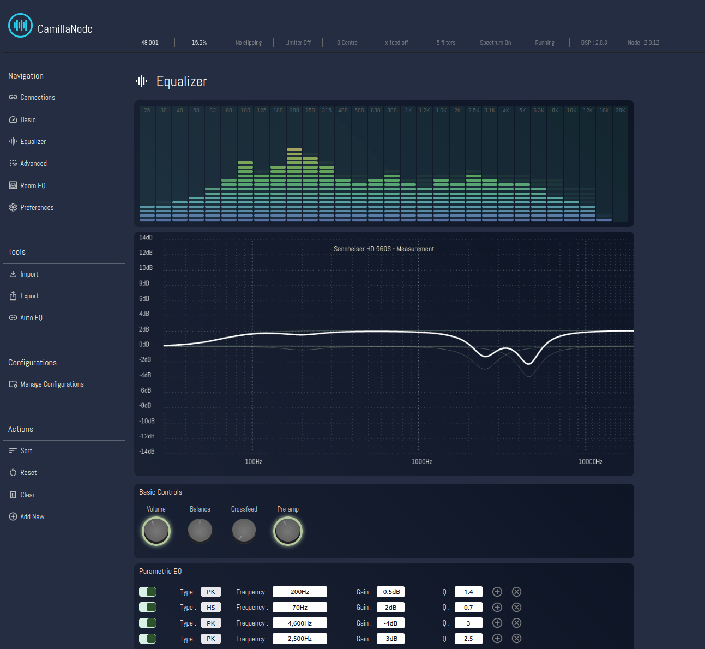Add a filter after the 200Hz row
The width and height of the screenshot is (705, 649).
497,592
